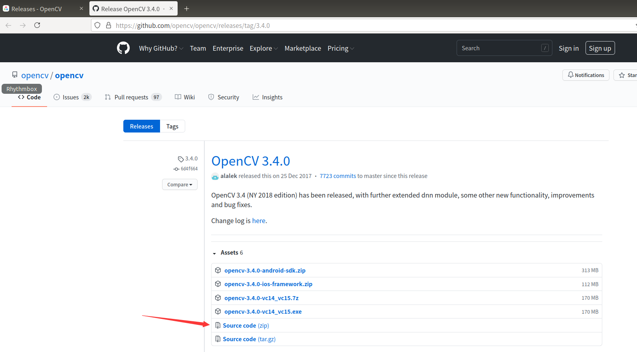The height and width of the screenshot is (352, 637).
Task: Open the Compare dropdown button
Action: 180,184
